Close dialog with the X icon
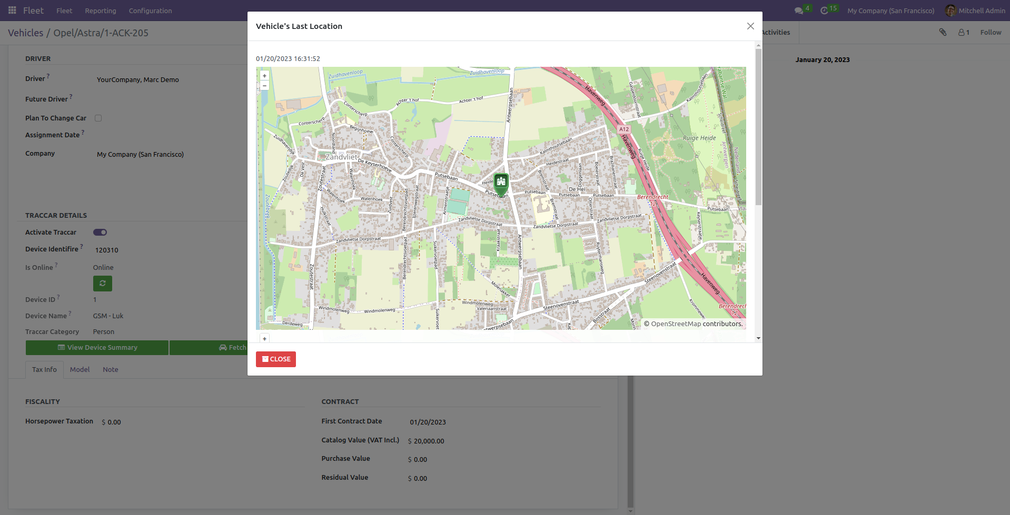This screenshot has height=515, width=1010. (x=750, y=26)
